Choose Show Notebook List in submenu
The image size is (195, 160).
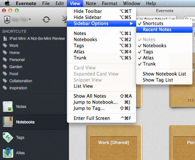click(164, 74)
